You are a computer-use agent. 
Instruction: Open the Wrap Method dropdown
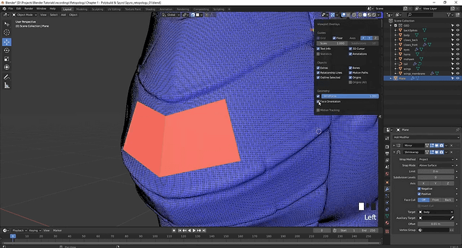[436, 160]
